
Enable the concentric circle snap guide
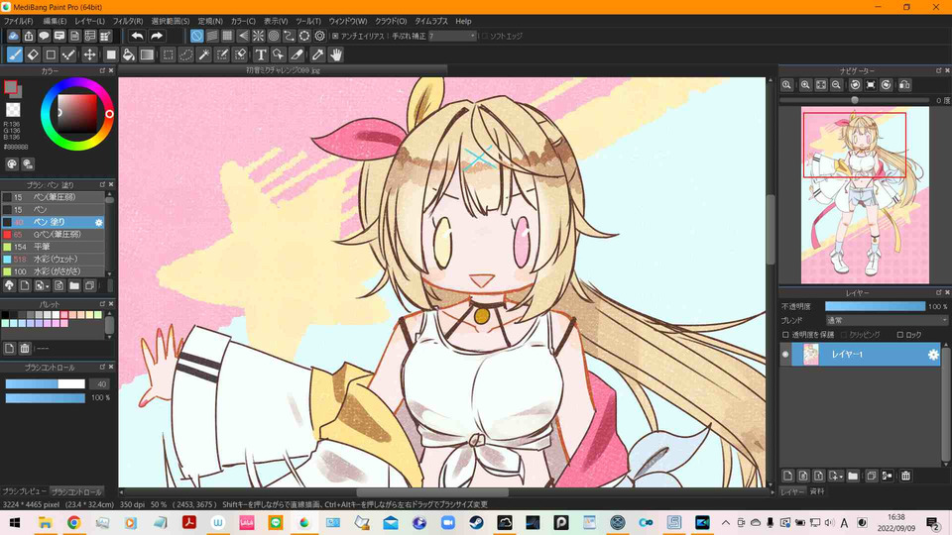pos(274,36)
